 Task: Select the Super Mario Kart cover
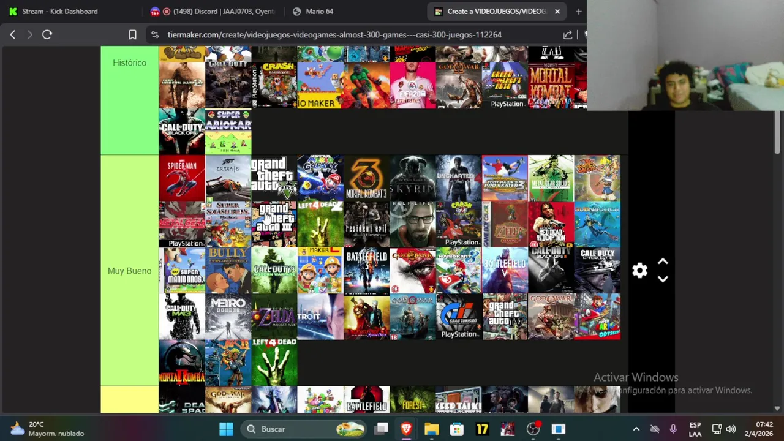click(228, 132)
